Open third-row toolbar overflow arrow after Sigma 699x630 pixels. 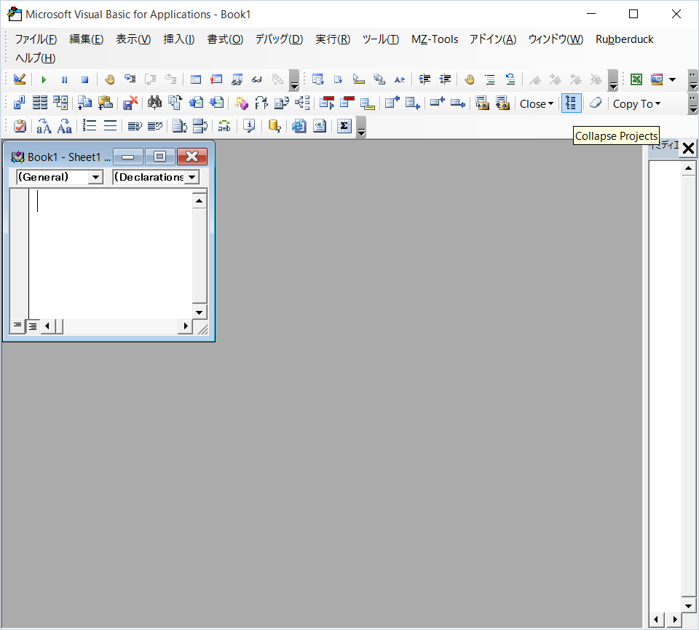coord(362,127)
